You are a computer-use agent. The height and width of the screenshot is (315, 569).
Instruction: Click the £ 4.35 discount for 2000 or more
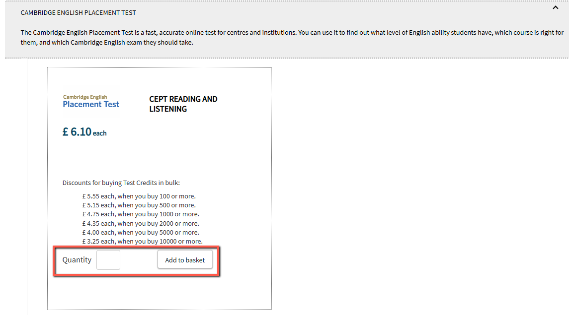[140, 223]
